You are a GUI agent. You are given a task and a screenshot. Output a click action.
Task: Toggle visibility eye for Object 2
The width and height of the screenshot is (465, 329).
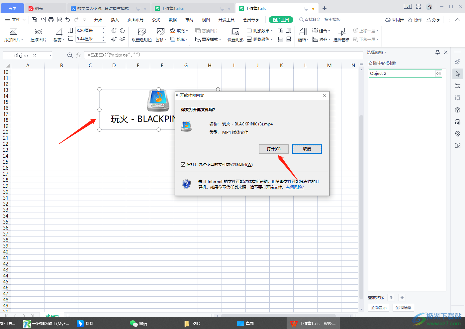pyautogui.click(x=439, y=74)
